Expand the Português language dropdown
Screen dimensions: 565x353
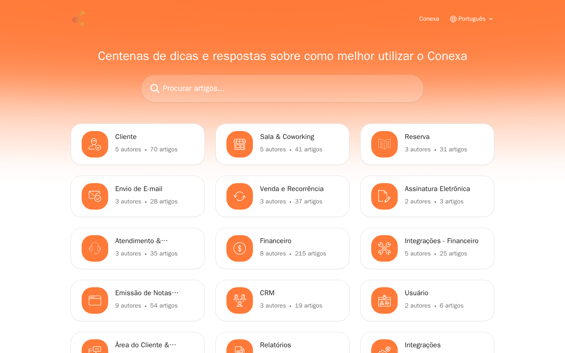(471, 19)
